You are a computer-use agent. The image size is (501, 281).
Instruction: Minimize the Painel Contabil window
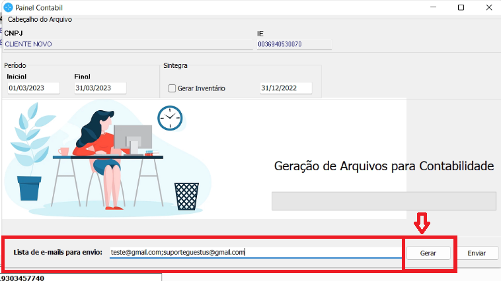430,7
